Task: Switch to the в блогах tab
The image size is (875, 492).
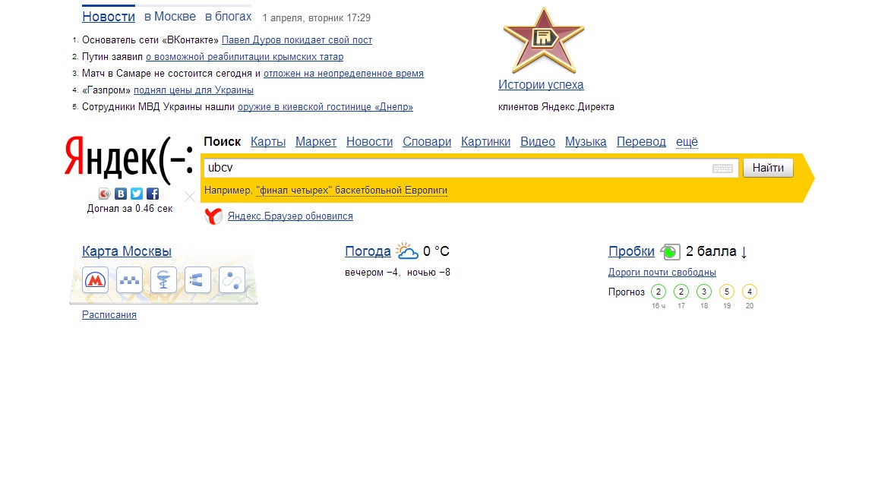Action: [228, 17]
